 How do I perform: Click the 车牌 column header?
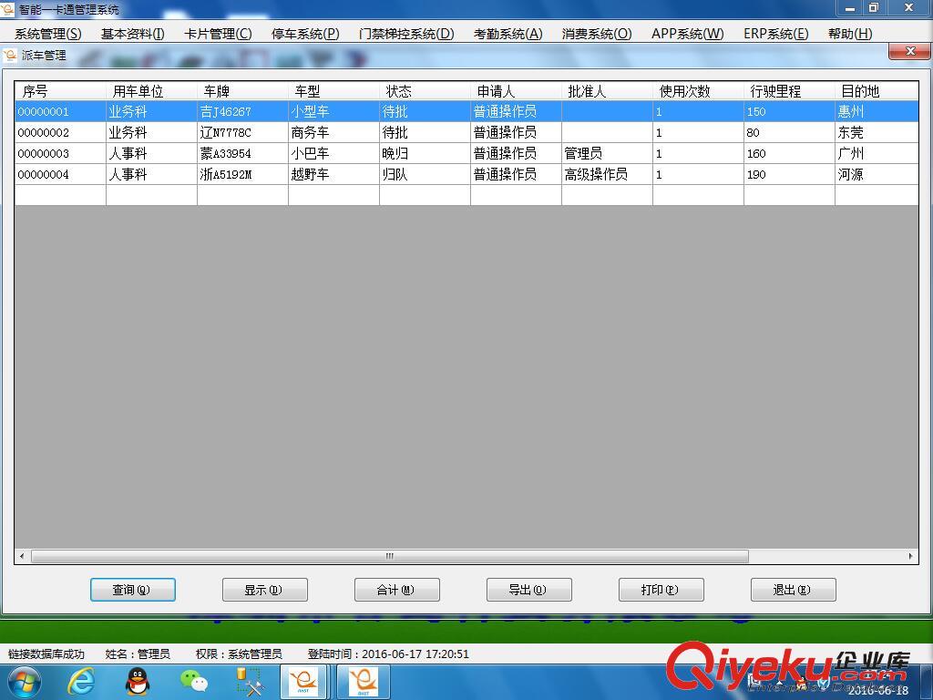point(242,91)
